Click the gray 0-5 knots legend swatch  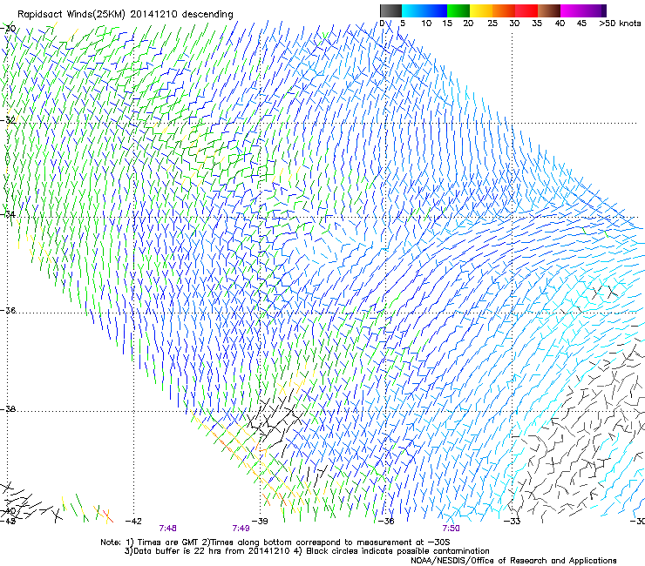(x=390, y=10)
